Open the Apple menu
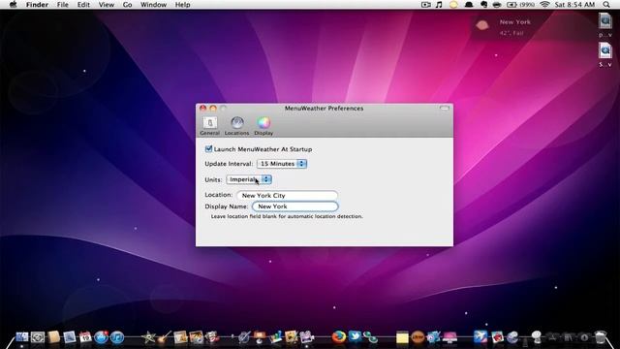 (x=13, y=5)
